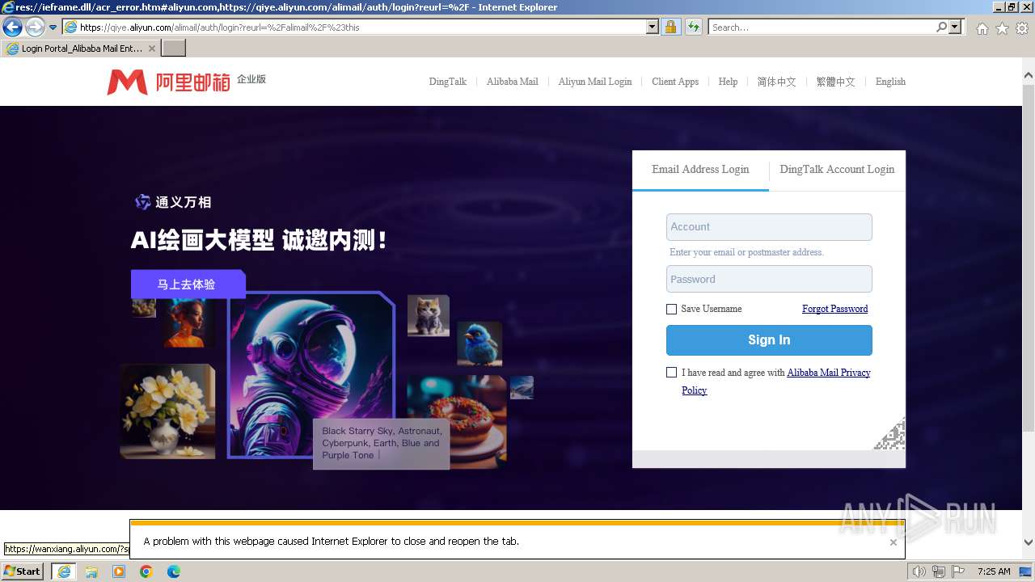Click the kitten image thumbnail
Screen dimensions: 1035x582
point(429,316)
